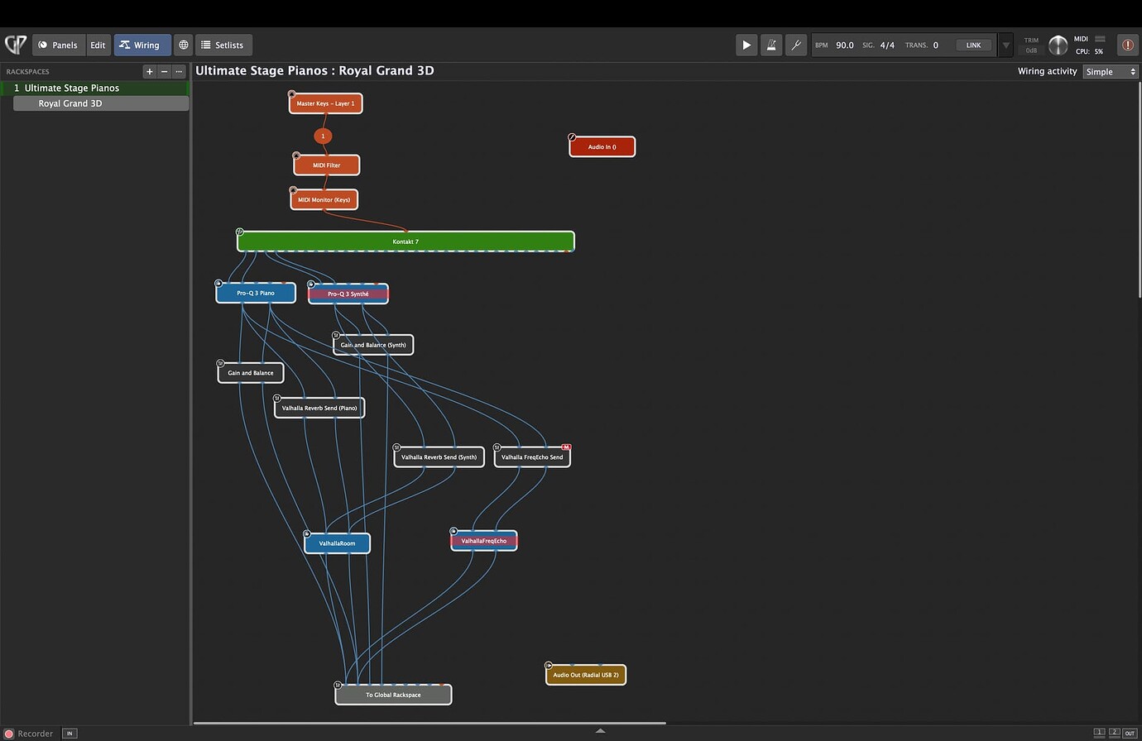Click the master TRIM volume knob
This screenshot has height=741, width=1142.
1058,45
